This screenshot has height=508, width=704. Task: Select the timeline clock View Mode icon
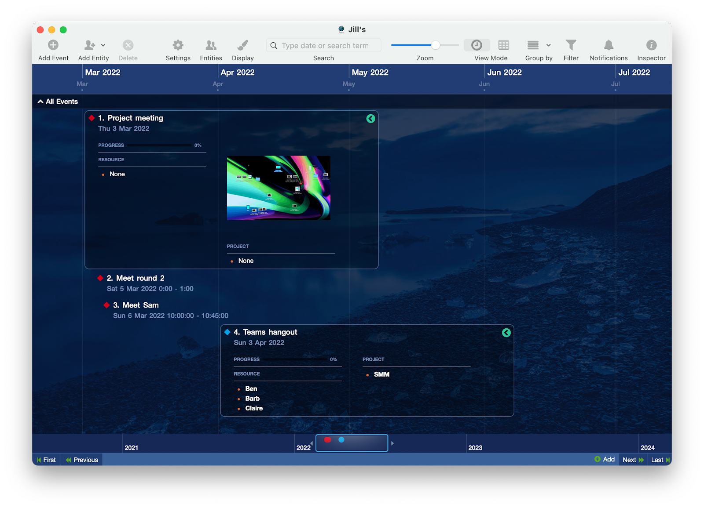click(x=477, y=45)
